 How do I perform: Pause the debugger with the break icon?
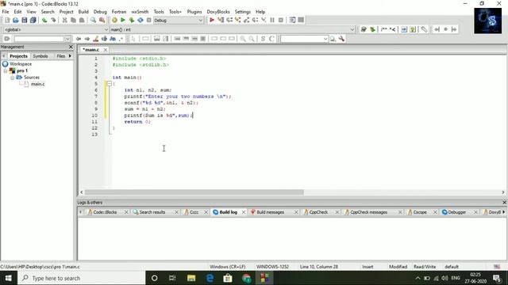tap(272, 20)
